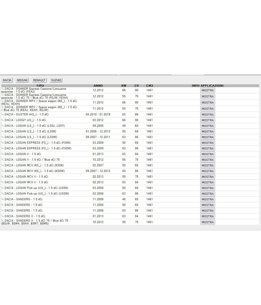Click the date text 01.2006 - 12.2012

pos(98,131)
